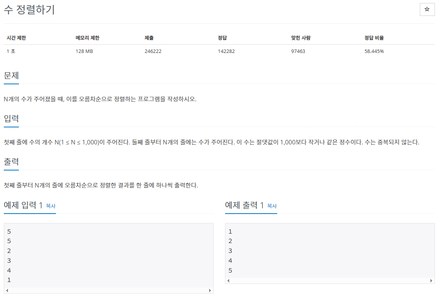441x296 pixels.
Task: Click the value 4 in sample output
Action: coord(230,260)
